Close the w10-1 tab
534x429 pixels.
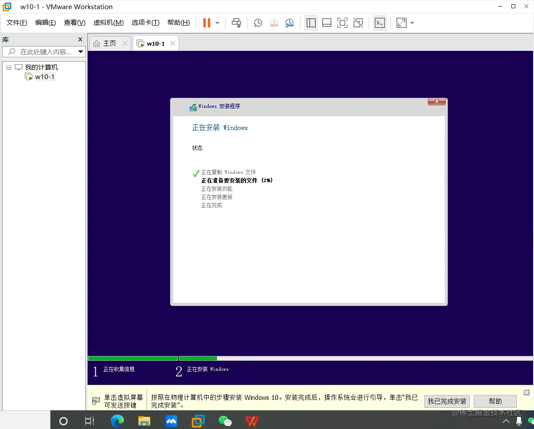click(173, 43)
